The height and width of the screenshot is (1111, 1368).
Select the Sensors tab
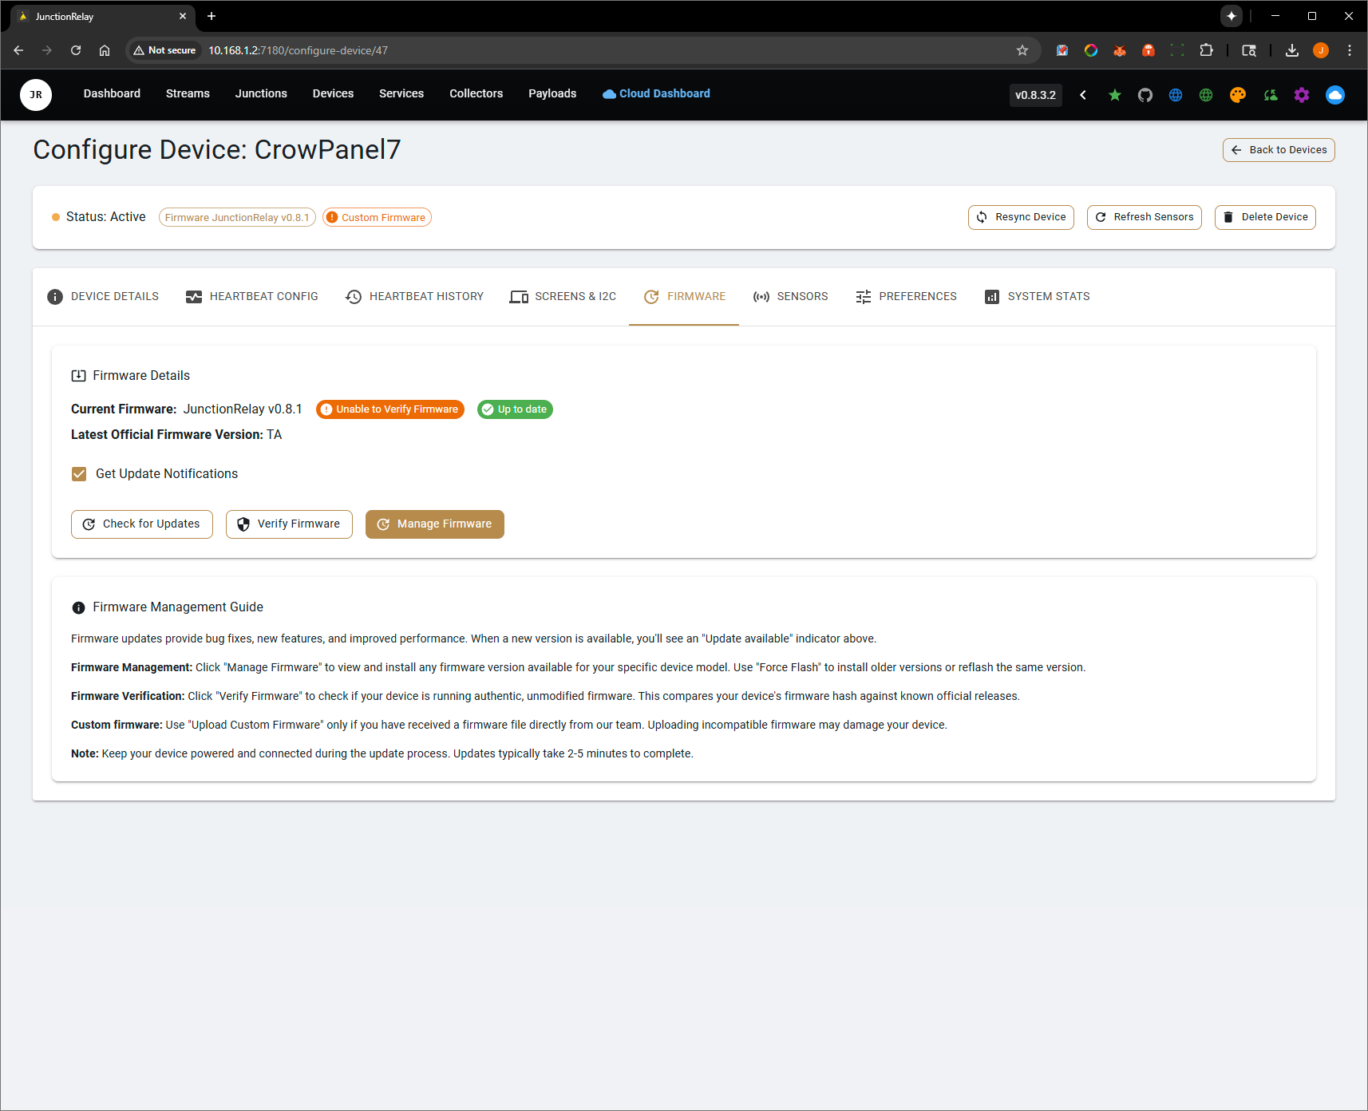[x=791, y=297]
